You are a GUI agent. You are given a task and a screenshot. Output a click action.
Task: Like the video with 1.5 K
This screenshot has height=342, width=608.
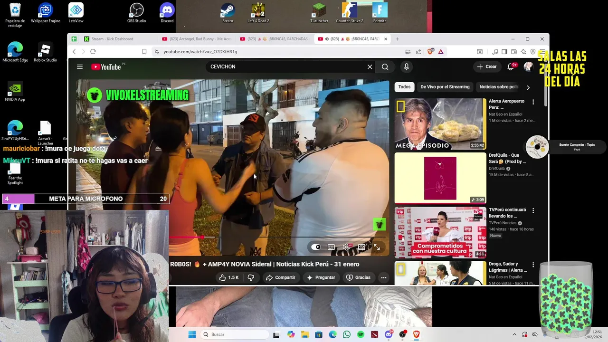228,277
